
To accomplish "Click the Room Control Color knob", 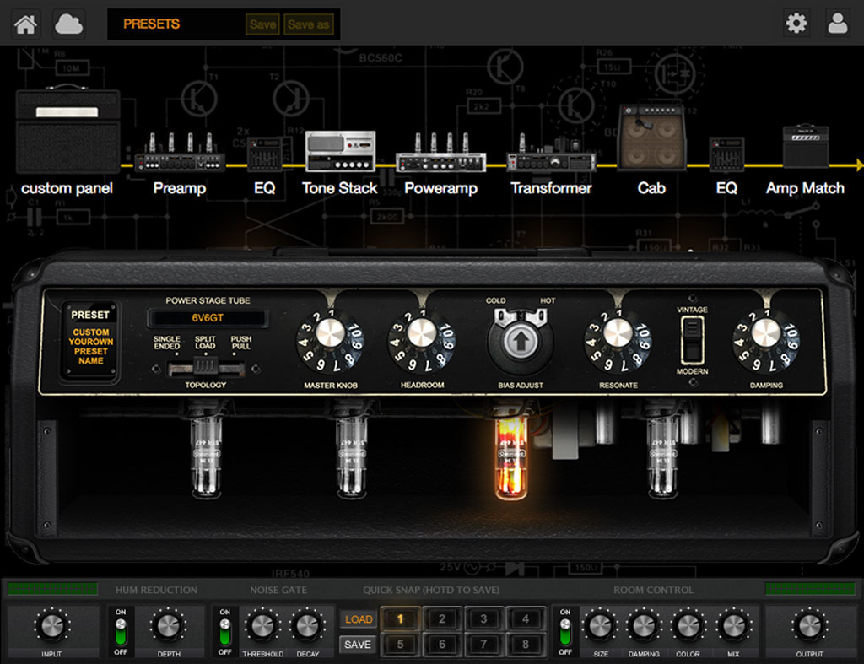I will click(688, 626).
